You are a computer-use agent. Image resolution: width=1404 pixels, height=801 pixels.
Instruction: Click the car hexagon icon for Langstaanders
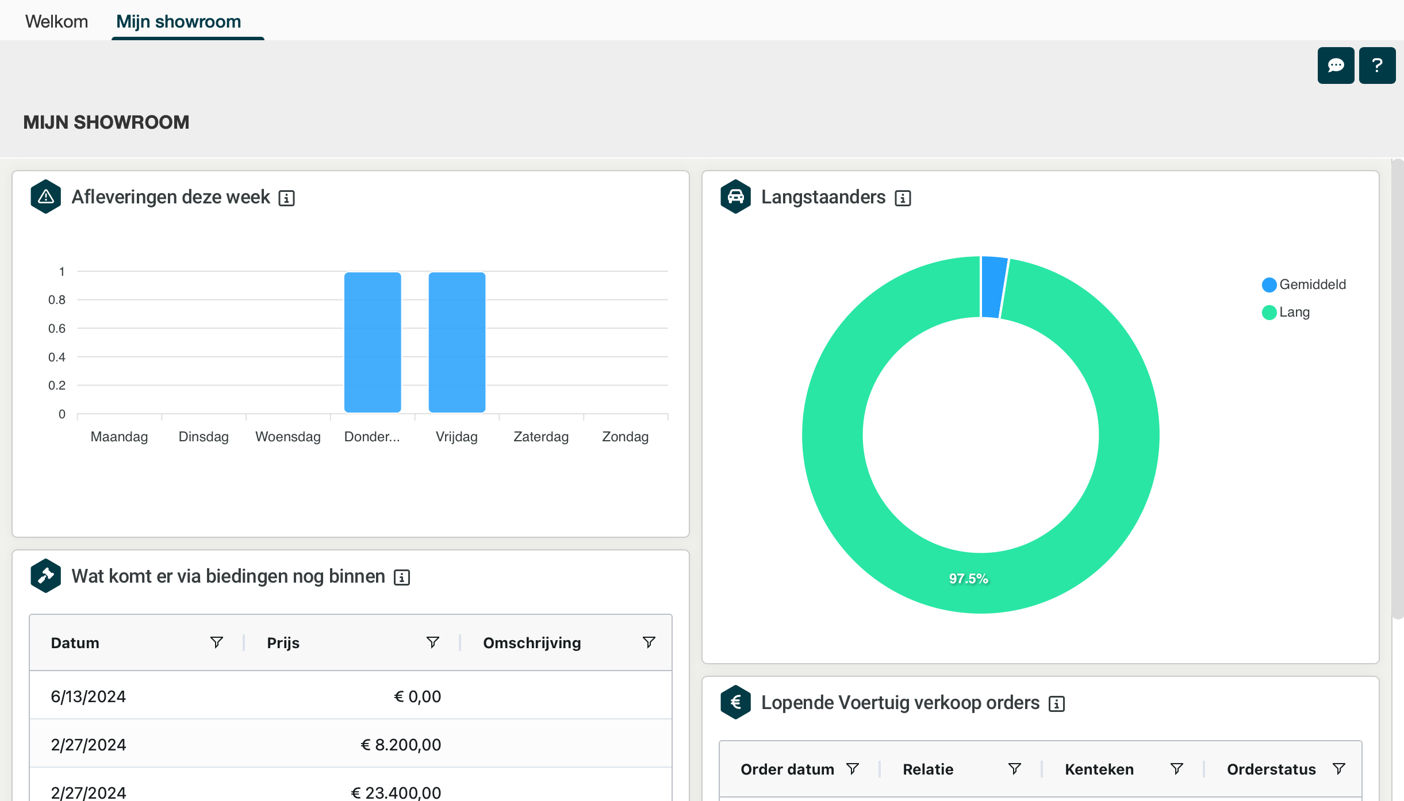736,197
